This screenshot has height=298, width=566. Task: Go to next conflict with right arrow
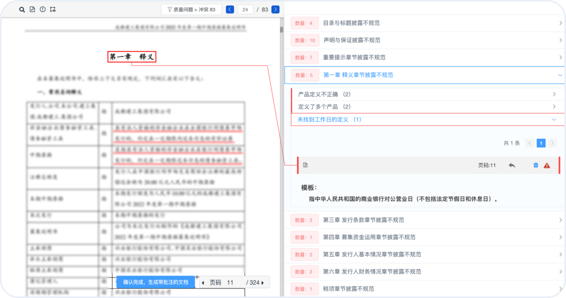276,9
